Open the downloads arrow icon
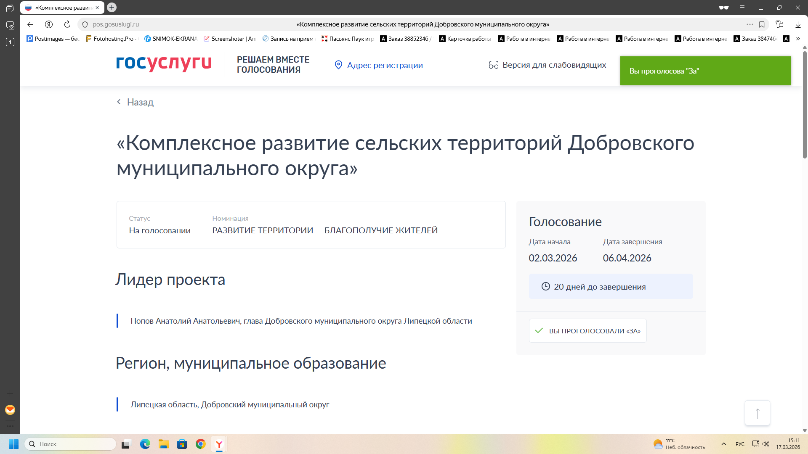 coord(798,24)
